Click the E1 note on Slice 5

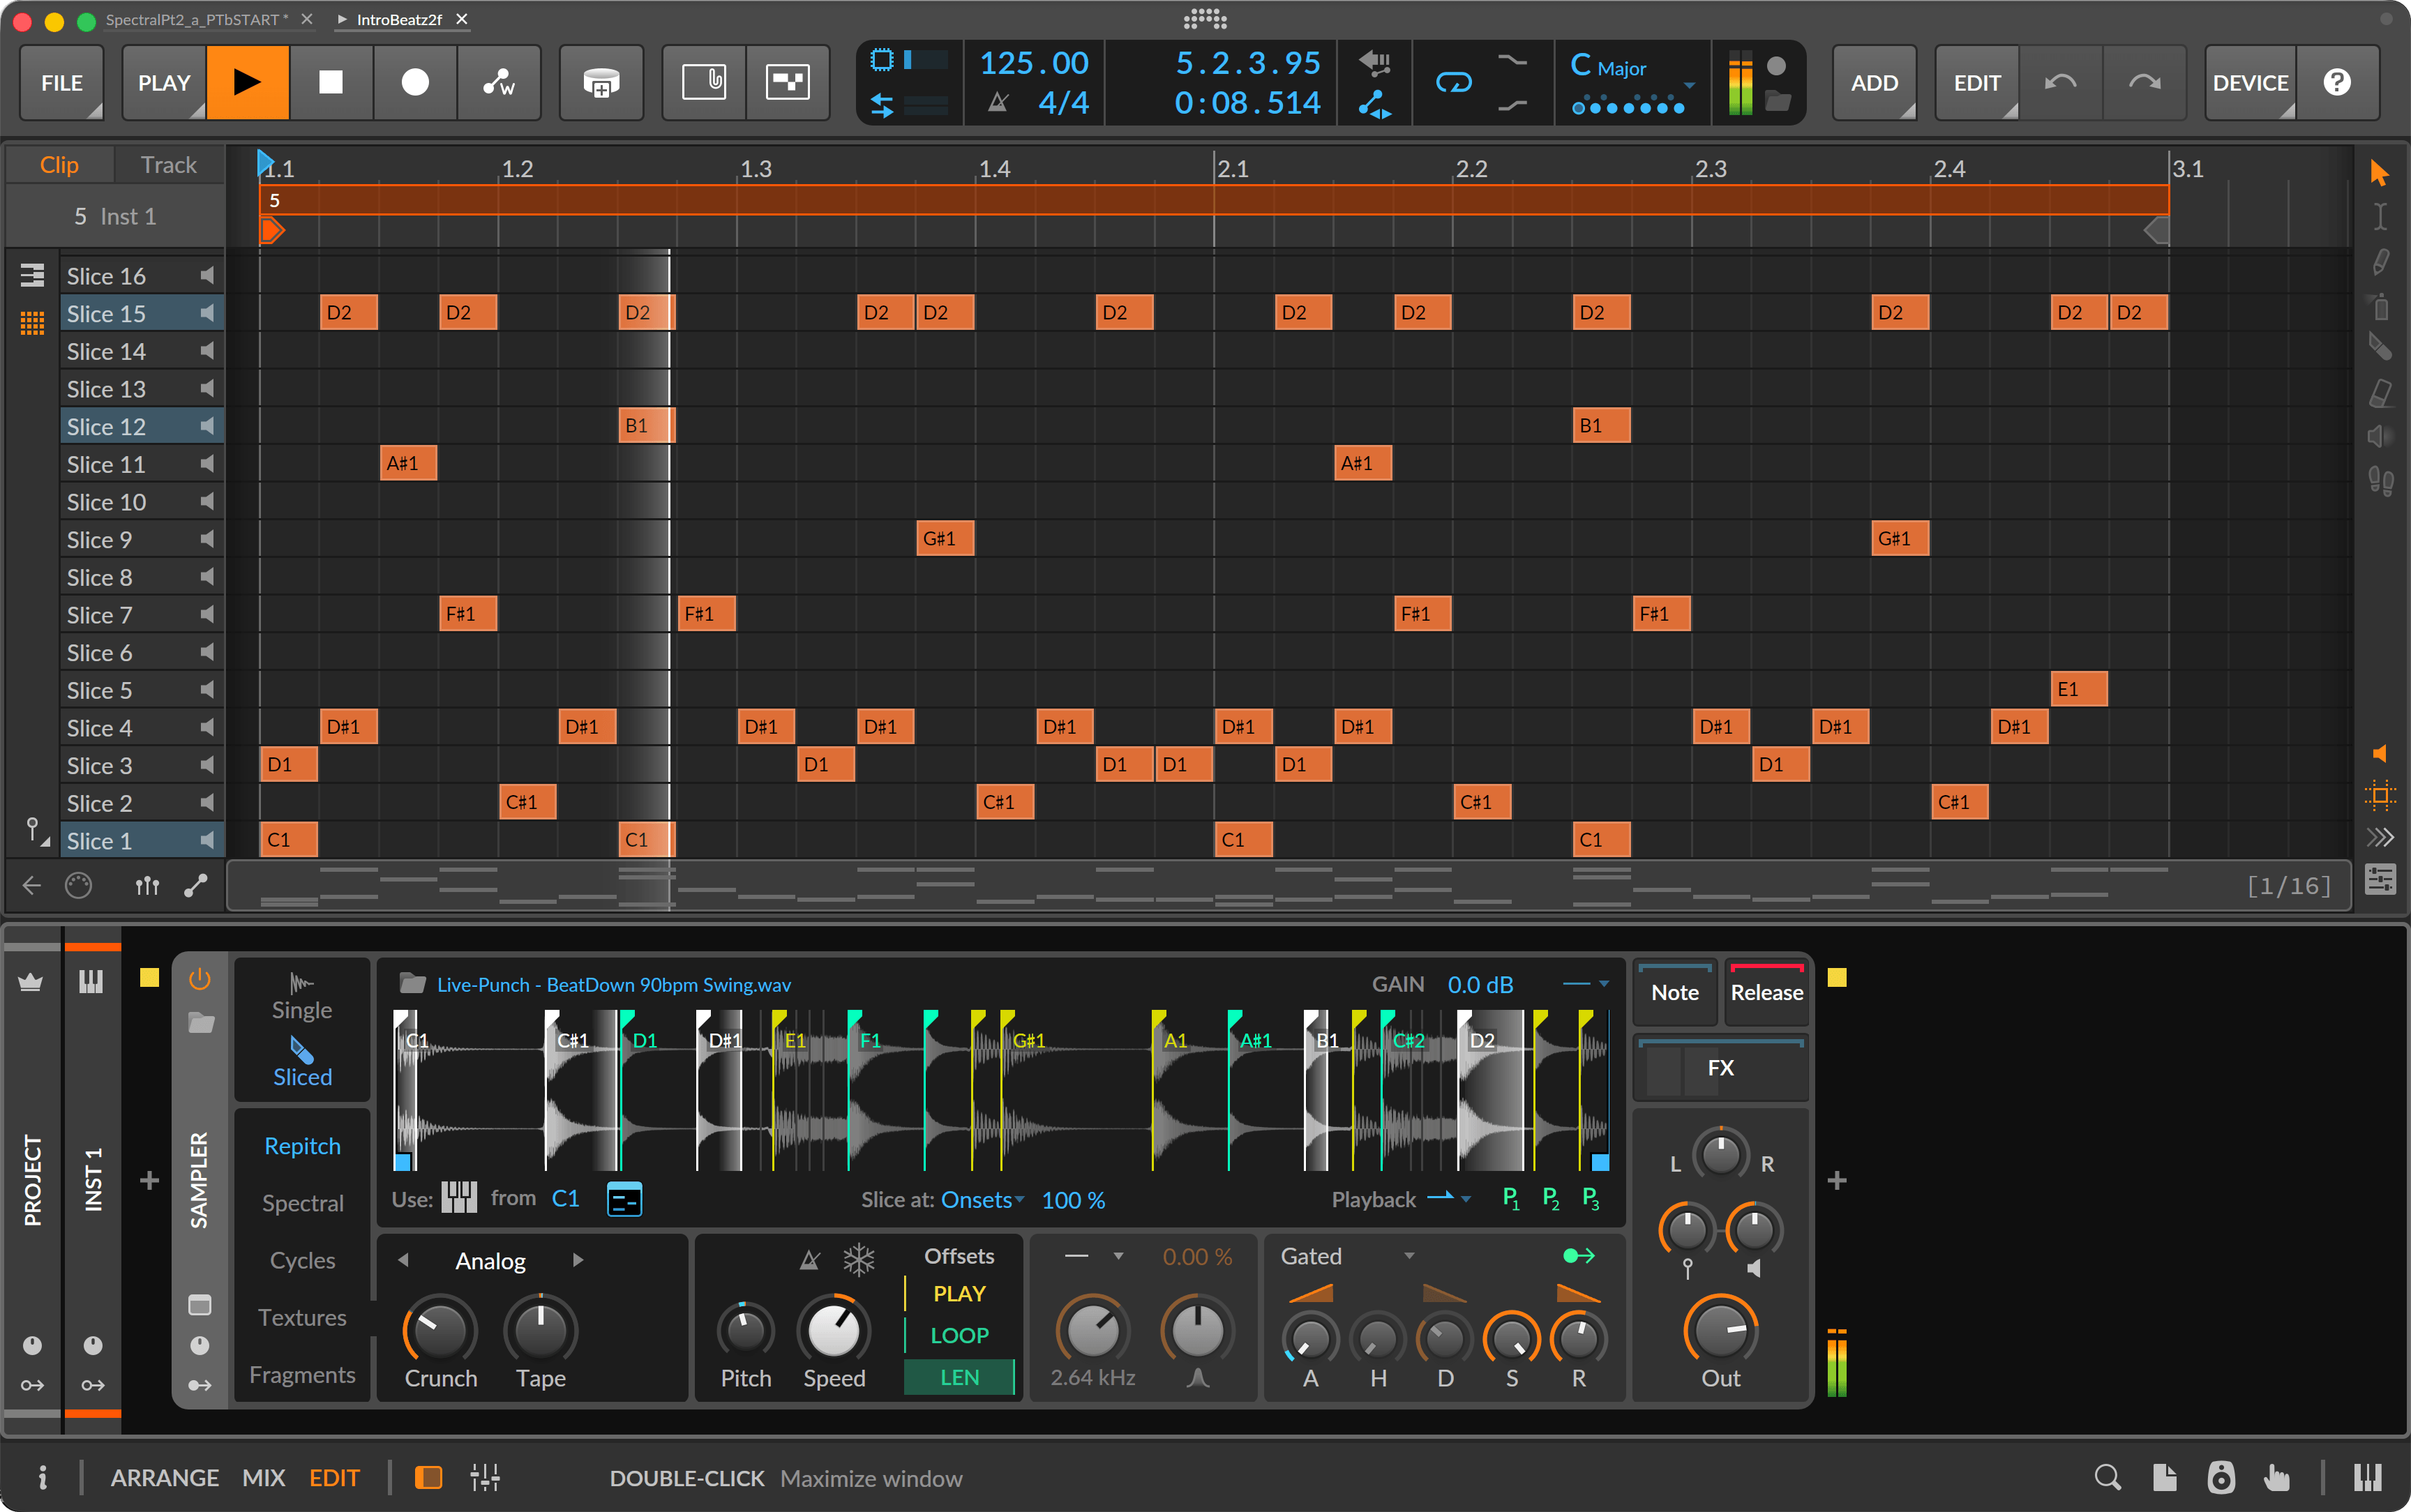[2079, 689]
